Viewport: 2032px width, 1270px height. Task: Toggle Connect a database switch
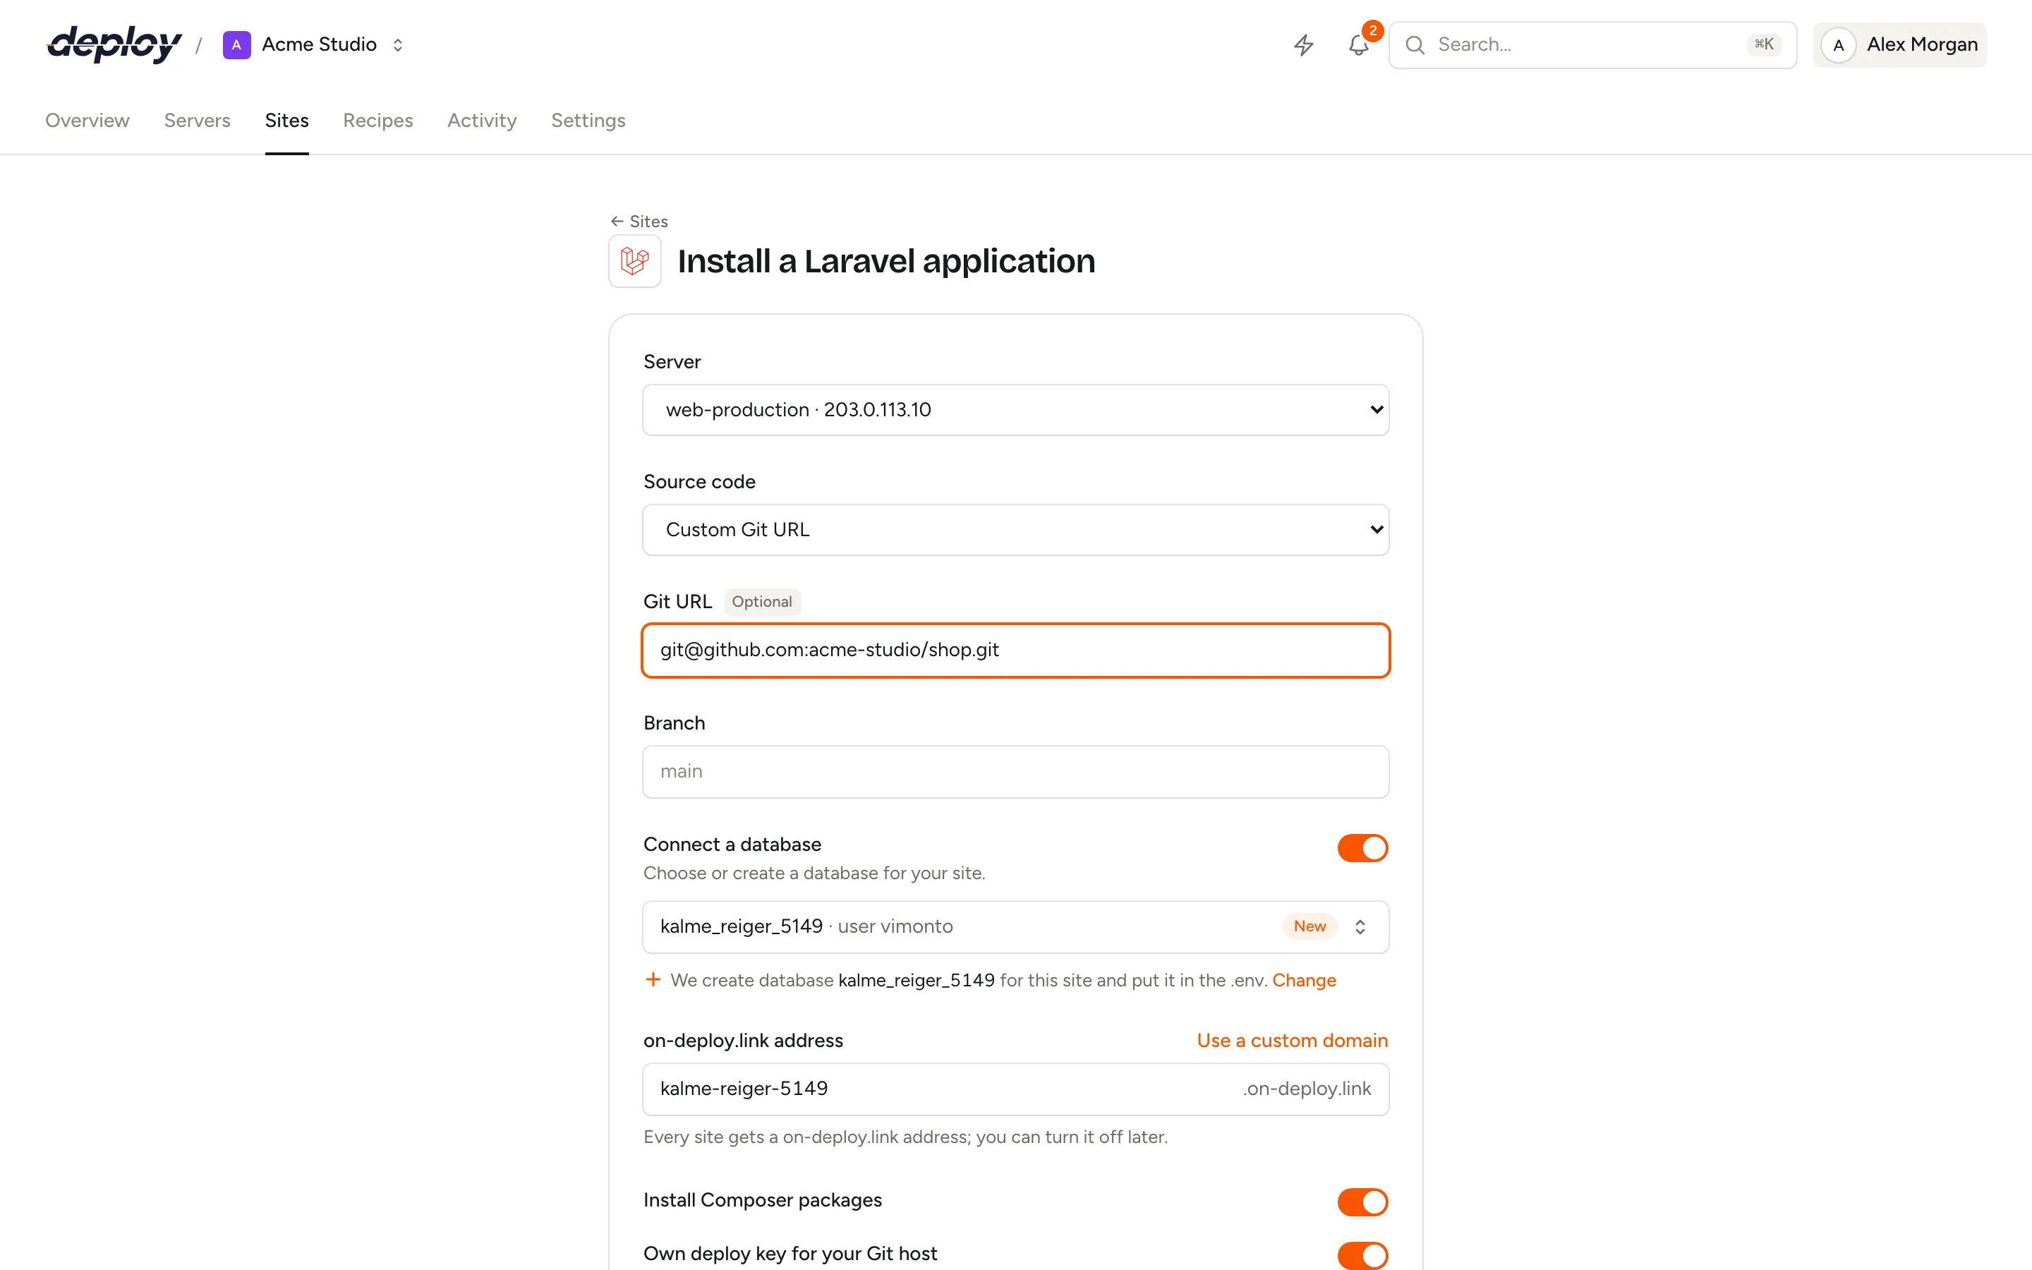[x=1362, y=847]
